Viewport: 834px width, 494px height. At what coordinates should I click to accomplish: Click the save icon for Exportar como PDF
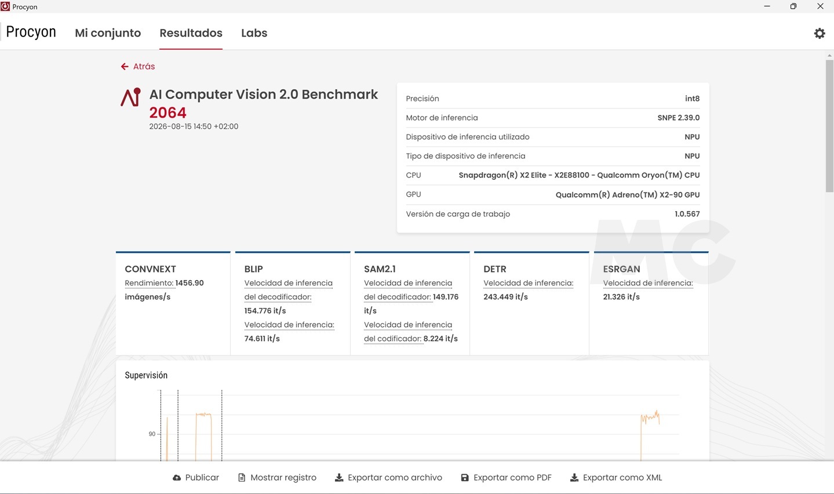pos(465,478)
